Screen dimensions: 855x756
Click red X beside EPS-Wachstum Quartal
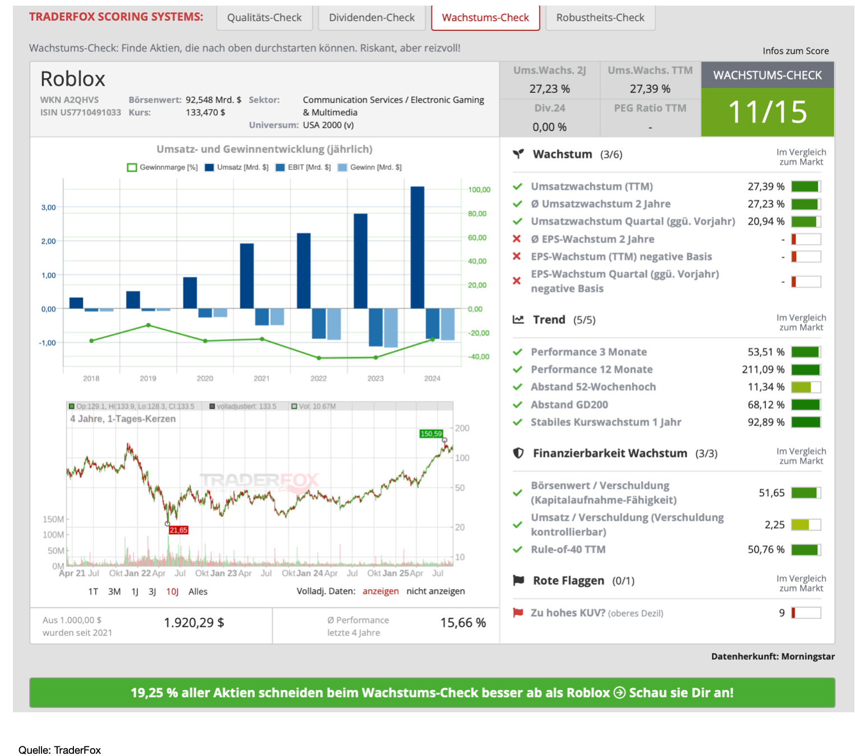(x=517, y=281)
